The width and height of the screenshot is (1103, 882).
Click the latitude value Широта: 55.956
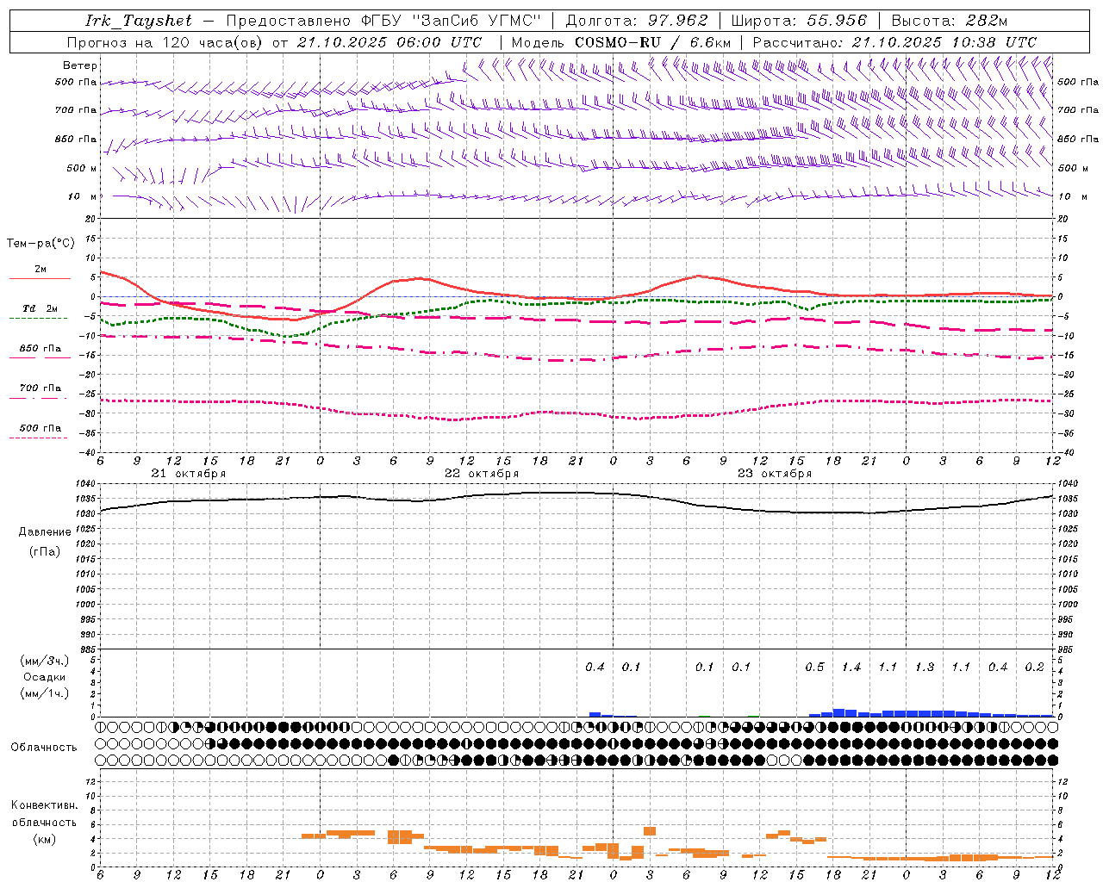point(799,21)
